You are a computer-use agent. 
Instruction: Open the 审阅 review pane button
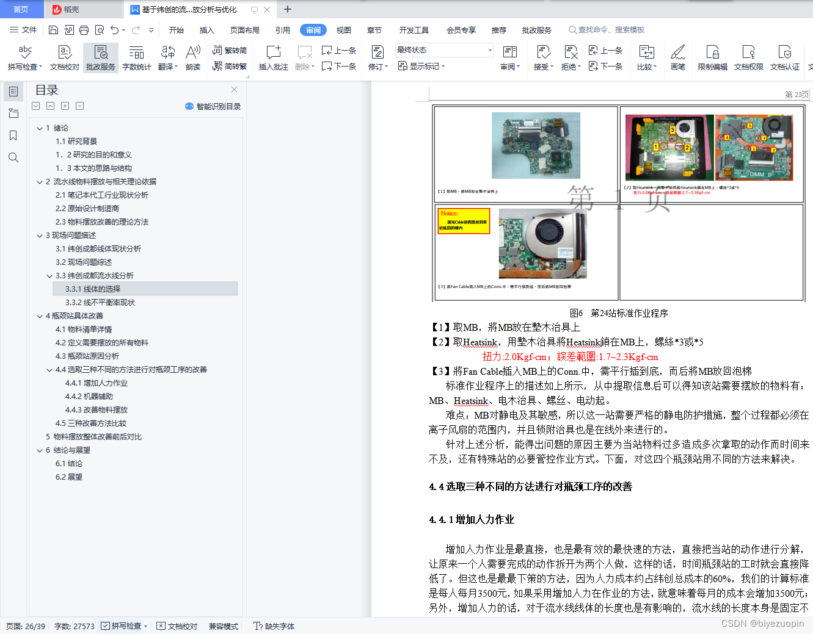click(510, 58)
